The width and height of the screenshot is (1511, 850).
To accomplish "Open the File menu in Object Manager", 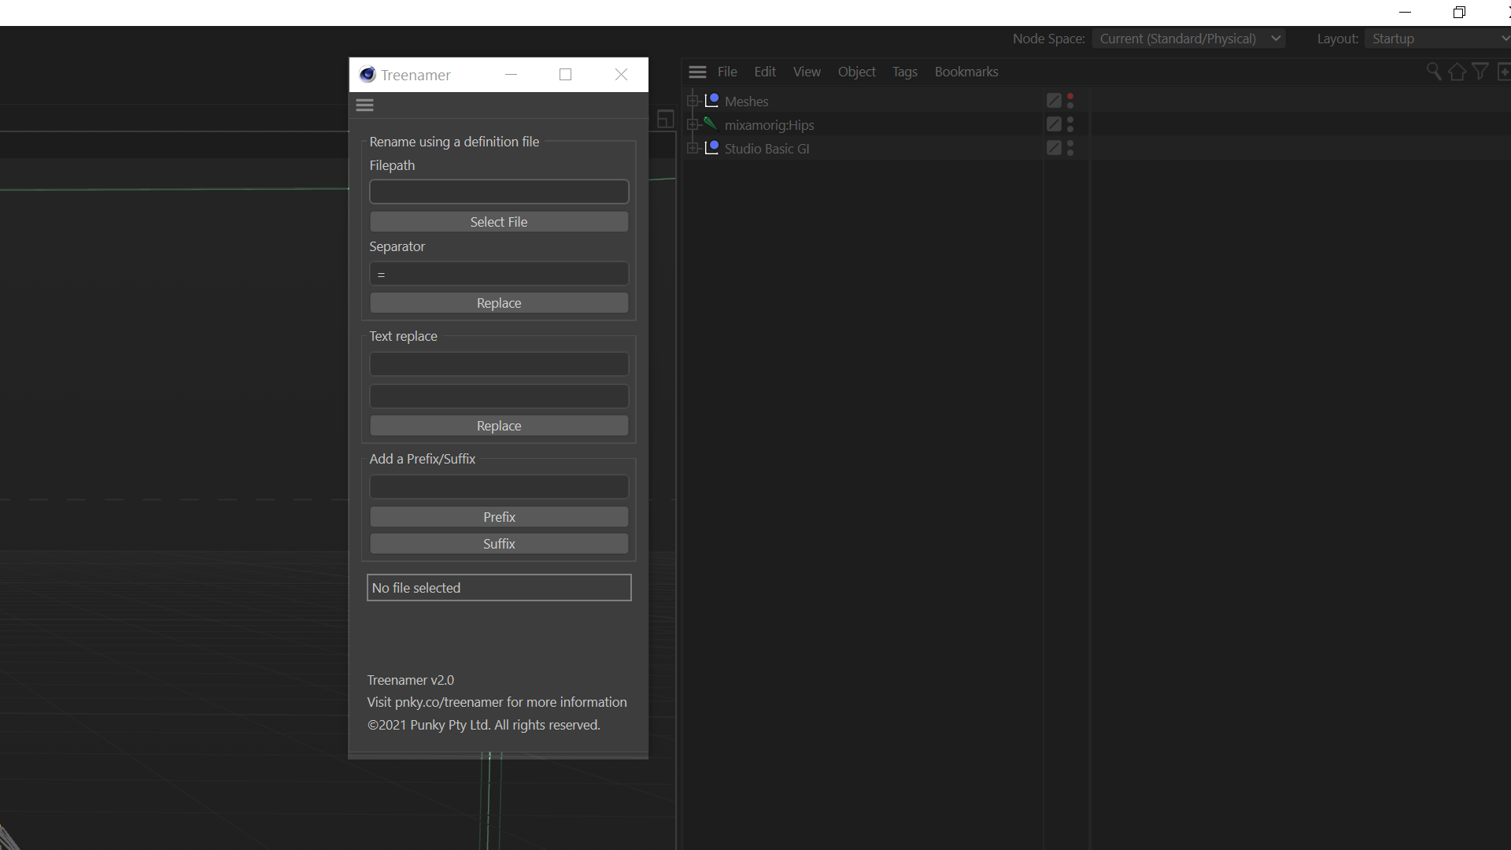I will click(x=727, y=72).
